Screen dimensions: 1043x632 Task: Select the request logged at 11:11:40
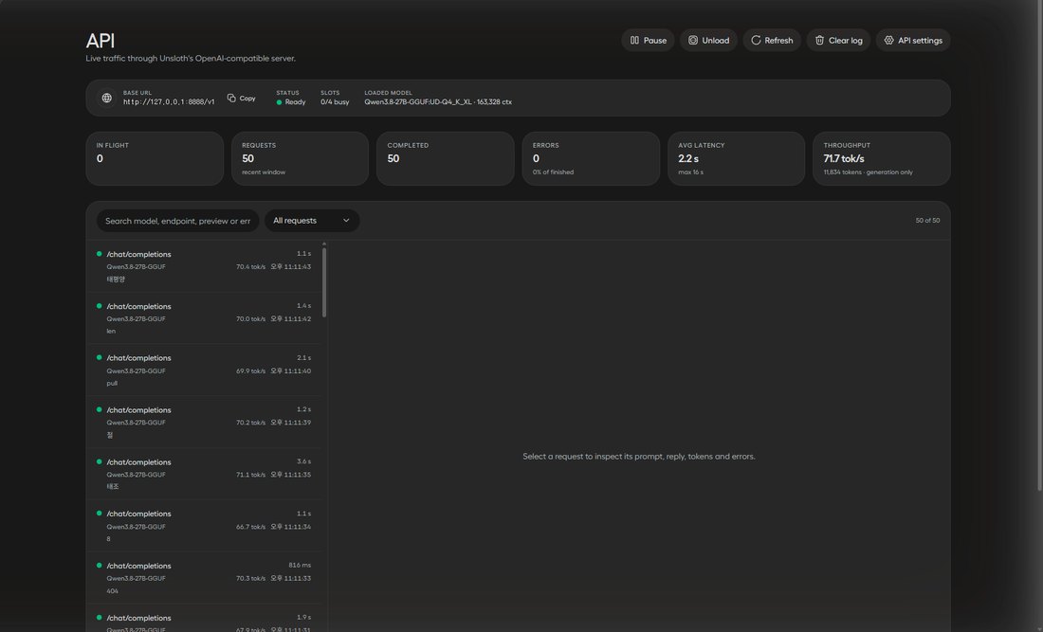pos(204,370)
